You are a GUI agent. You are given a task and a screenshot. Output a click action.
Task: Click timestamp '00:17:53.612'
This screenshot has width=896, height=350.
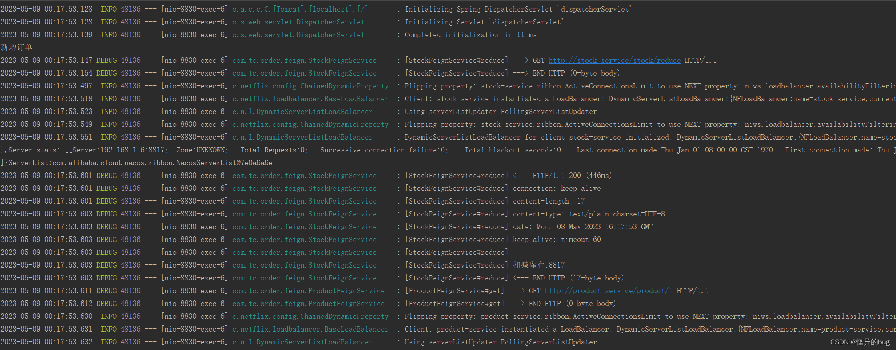[x=68, y=304]
